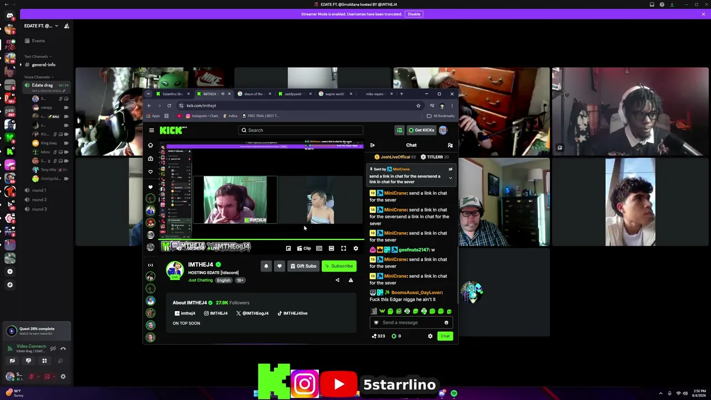Open a new browser tab

401,94
